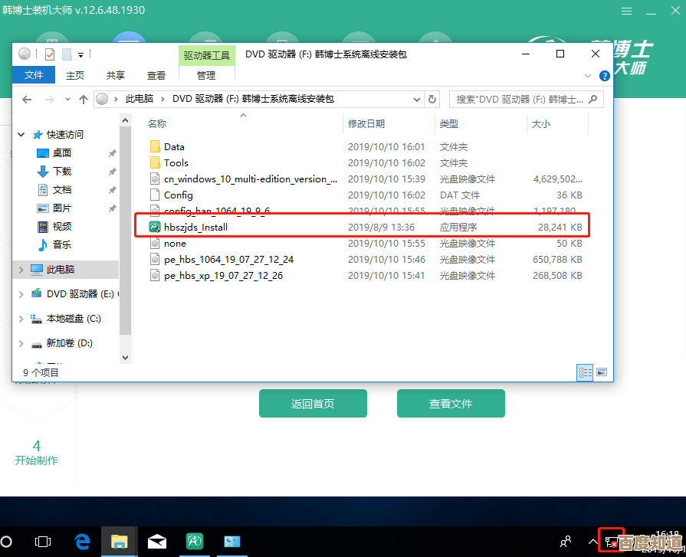Expand the 本地磁盘 (C:) tree node
The height and width of the screenshot is (557, 686).
click(x=21, y=318)
